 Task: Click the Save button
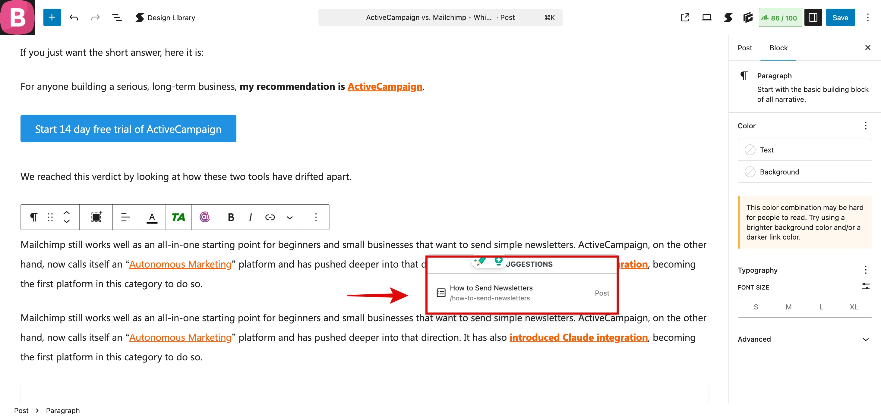click(x=840, y=17)
